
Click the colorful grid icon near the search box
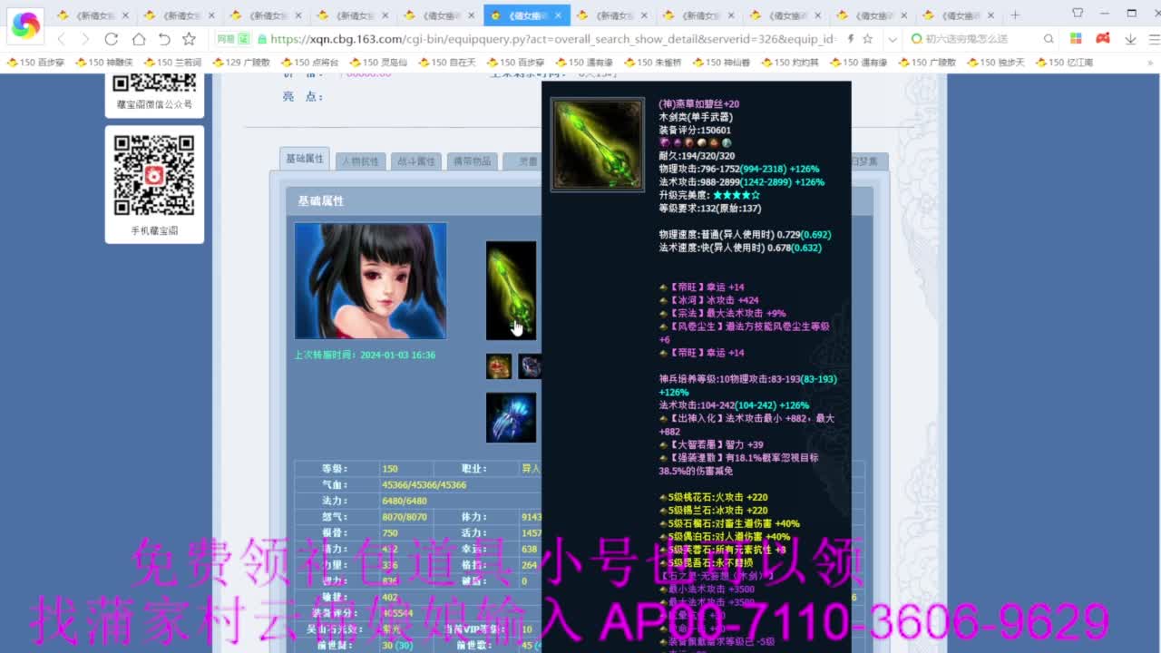pos(1076,39)
